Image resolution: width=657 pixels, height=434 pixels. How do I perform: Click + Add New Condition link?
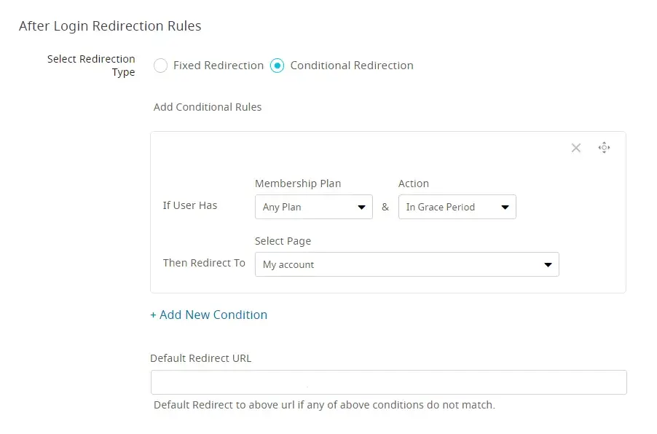click(x=209, y=315)
